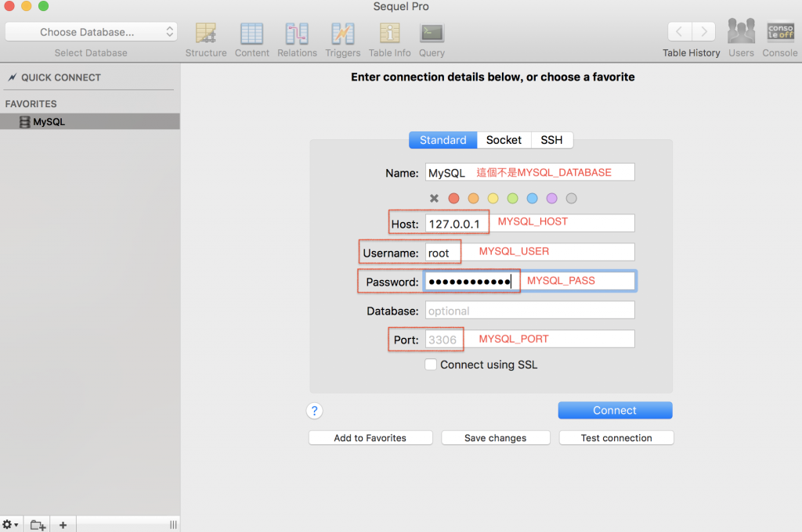Add a new favorite with plus button
Screen dimensions: 802x532
point(63,525)
